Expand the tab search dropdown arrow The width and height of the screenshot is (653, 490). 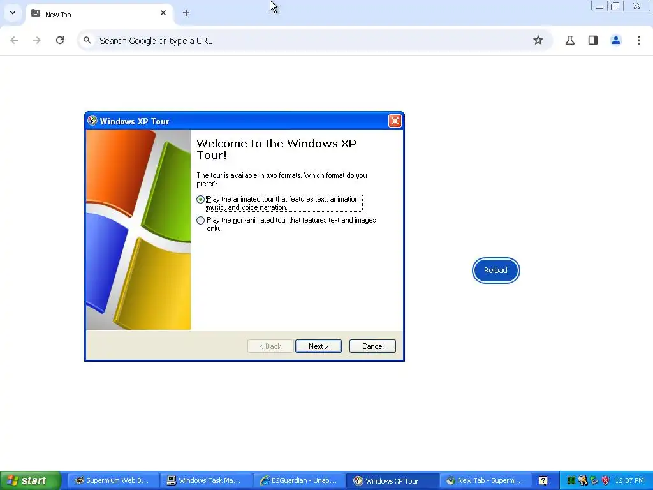[13, 13]
